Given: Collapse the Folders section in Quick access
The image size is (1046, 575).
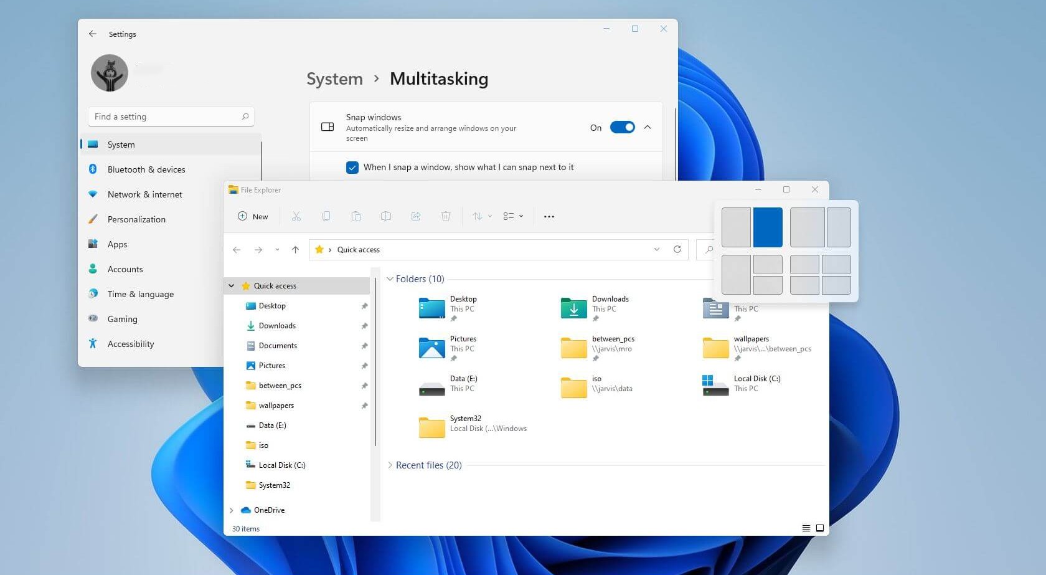Looking at the screenshot, I should (390, 278).
